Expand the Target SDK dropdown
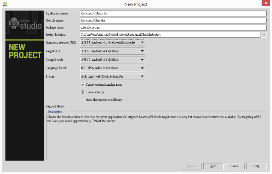272x174 pixels. (112, 51)
